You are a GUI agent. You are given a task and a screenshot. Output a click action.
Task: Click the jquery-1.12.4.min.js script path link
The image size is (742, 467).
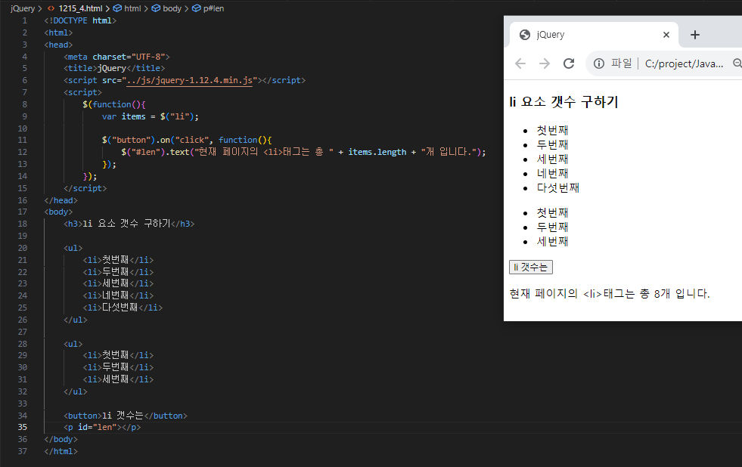[190, 80]
